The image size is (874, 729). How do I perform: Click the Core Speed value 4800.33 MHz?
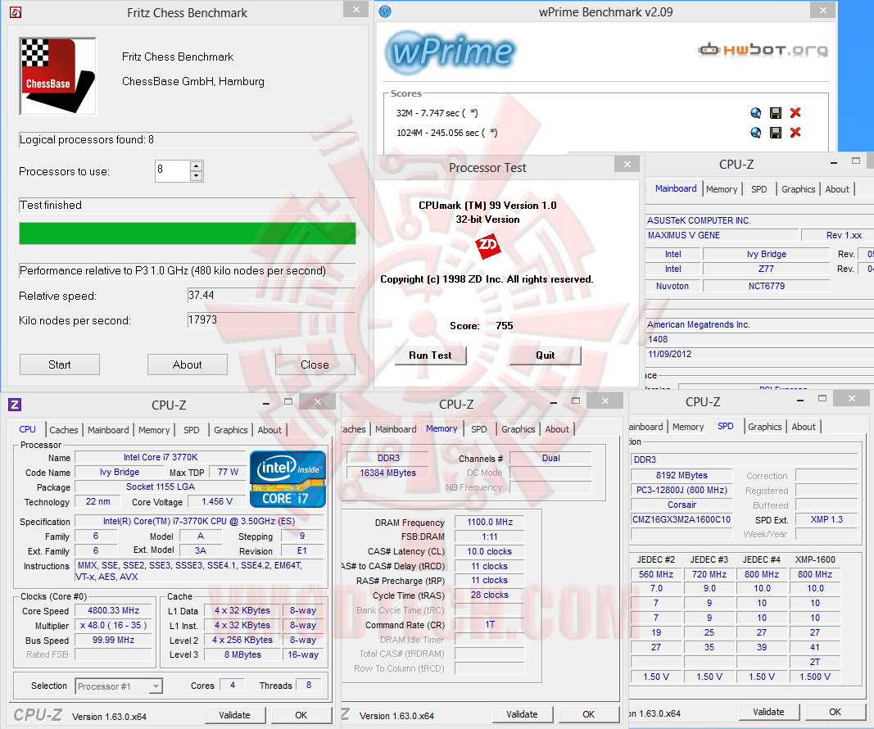point(114,611)
